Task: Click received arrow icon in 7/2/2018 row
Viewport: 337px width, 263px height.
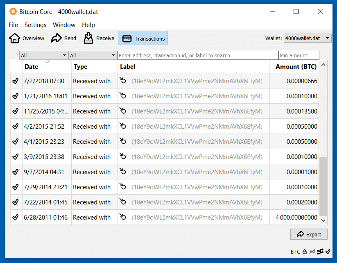Action: coord(123,80)
